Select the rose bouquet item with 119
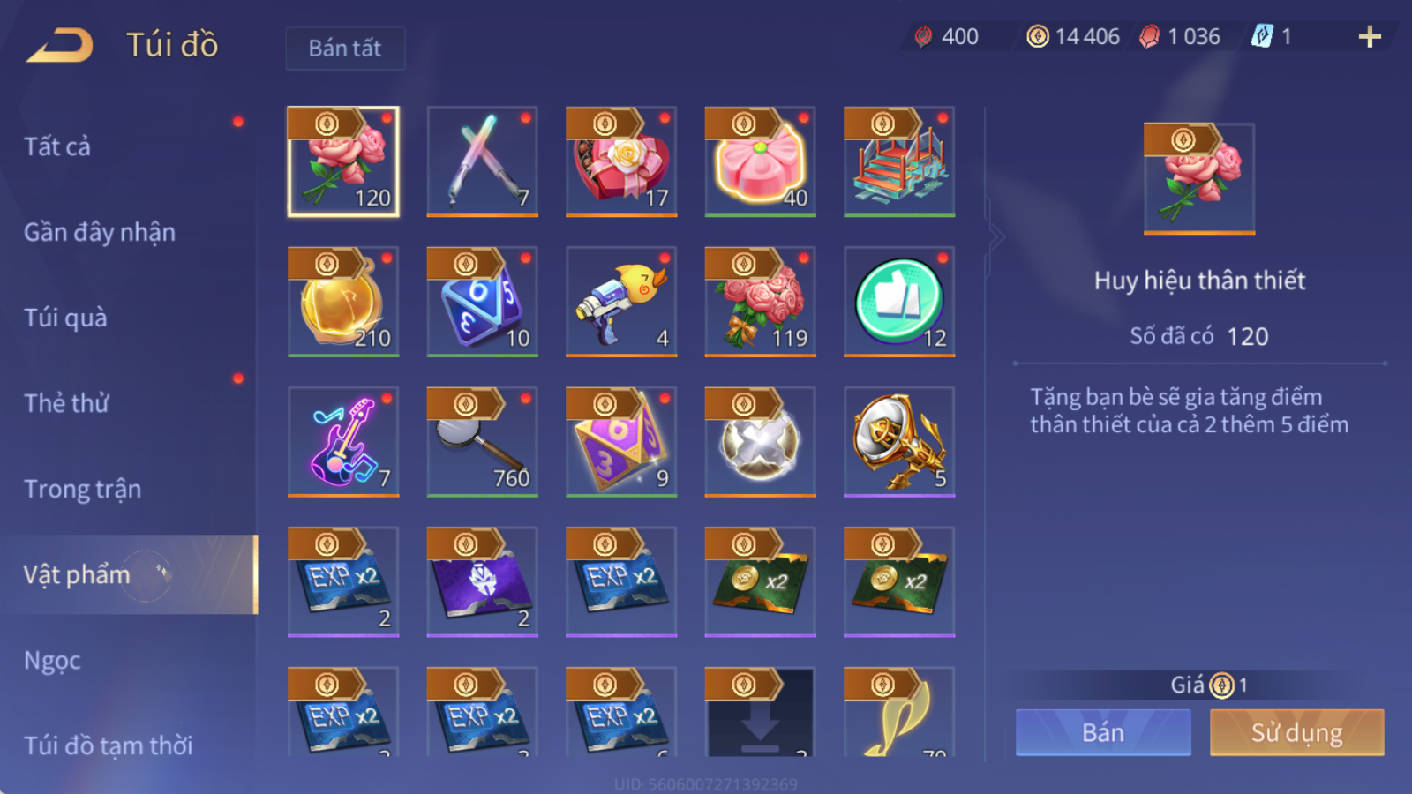The height and width of the screenshot is (794, 1412). pos(760,302)
